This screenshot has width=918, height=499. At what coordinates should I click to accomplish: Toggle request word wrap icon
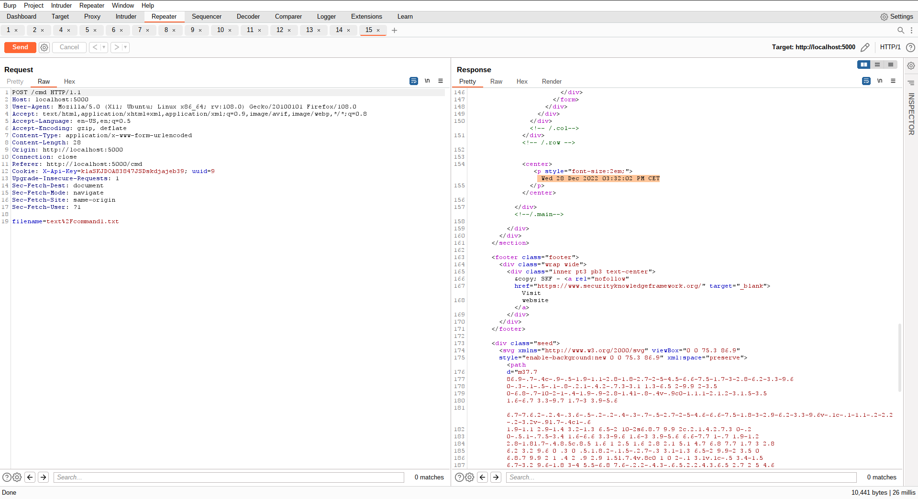pyautogui.click(x=414, y=81)
